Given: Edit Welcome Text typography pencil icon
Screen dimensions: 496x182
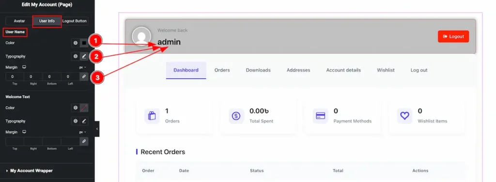Looking at the screenshot, I should coord(84,121).
